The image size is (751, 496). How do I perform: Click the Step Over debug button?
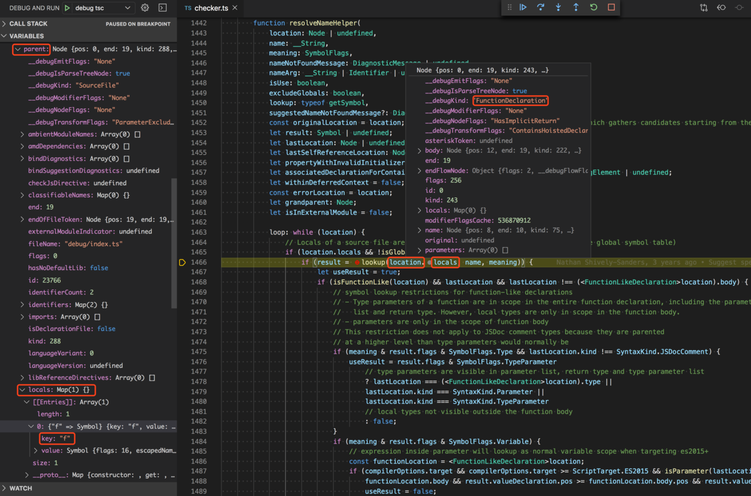pos(541,7)
